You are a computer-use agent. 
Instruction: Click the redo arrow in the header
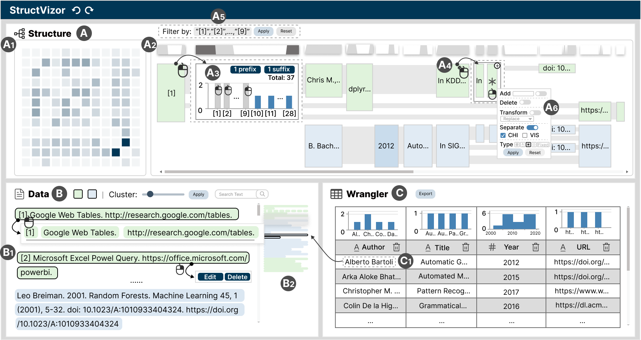89,10
